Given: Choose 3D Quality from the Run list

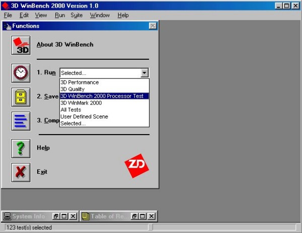Looking at the screenshot, I should (x=104, y=89).
